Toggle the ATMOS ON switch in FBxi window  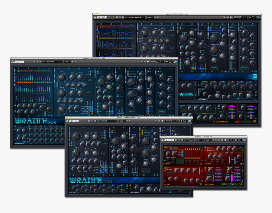165,168
